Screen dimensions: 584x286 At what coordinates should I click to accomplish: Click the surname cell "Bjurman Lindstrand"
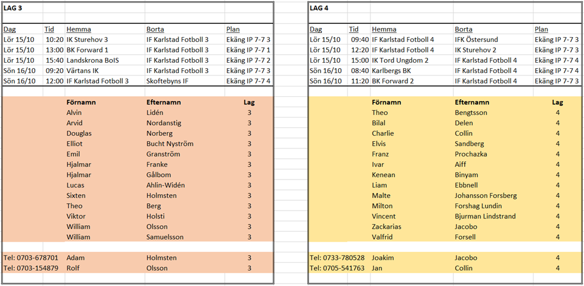click(x=485, y=217)
